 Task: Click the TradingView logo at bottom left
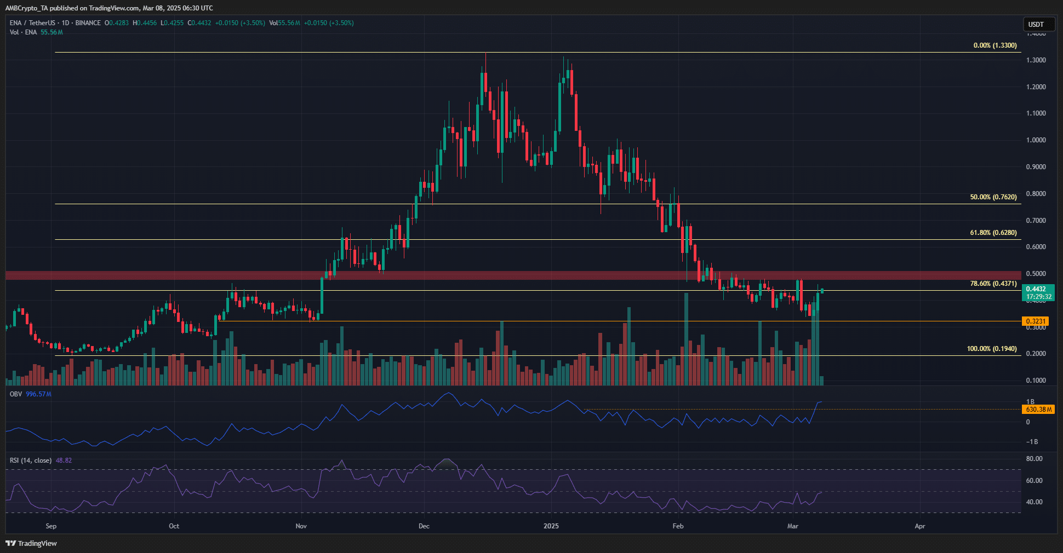tap(31, 543)
